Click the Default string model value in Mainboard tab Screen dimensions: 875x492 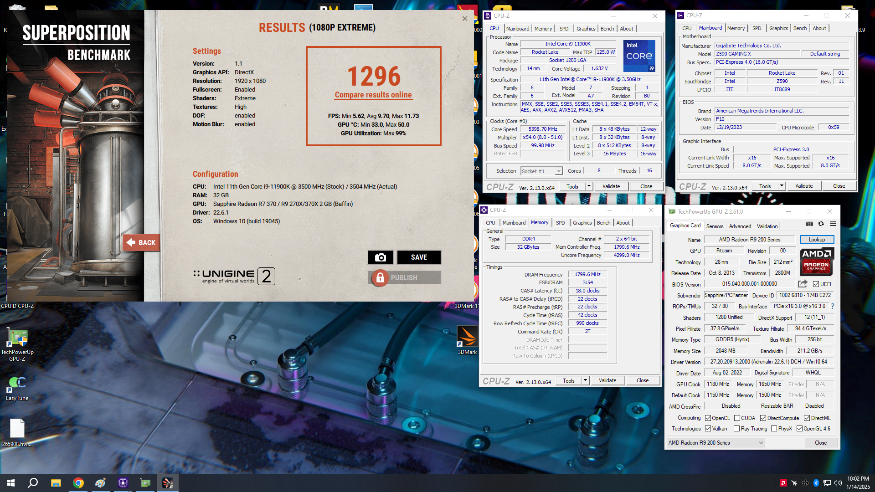pyautogui.click(x=825, y=54)
